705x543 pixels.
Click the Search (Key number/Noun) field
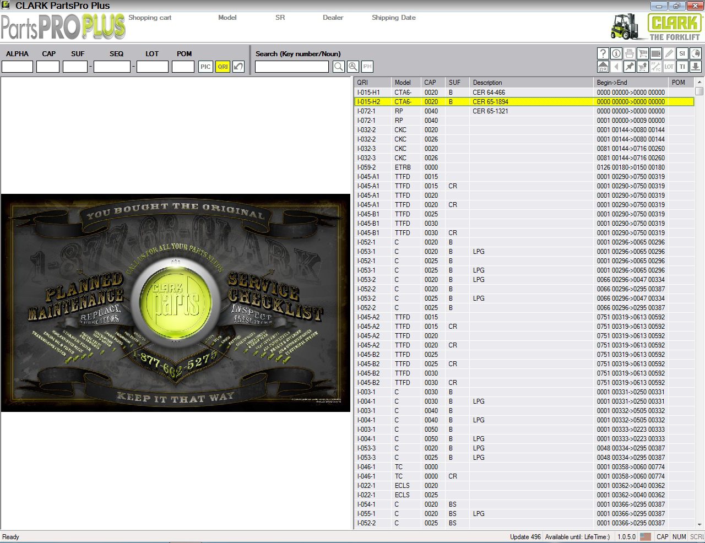coord(292,67)
